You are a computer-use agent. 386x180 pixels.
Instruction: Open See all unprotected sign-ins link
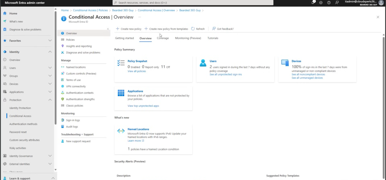(x=225, y=74)
